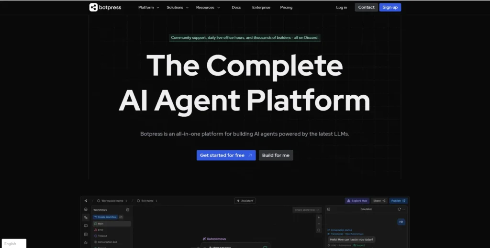This screenshot has height=248, width=490.
Task: Click the Autonomous node label
Action: click(x=214, y=239)
